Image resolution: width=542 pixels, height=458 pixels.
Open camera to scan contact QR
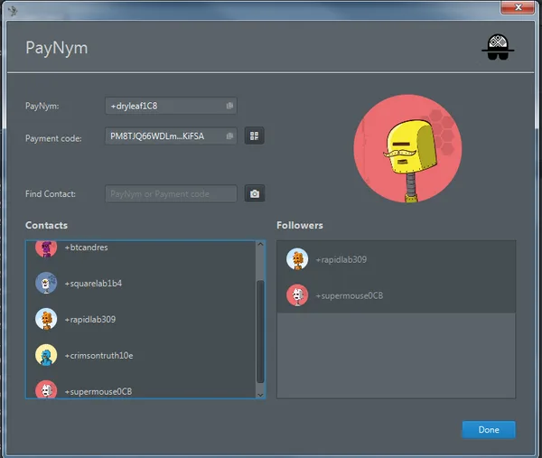pyautogui.click(x=255, y=193)
